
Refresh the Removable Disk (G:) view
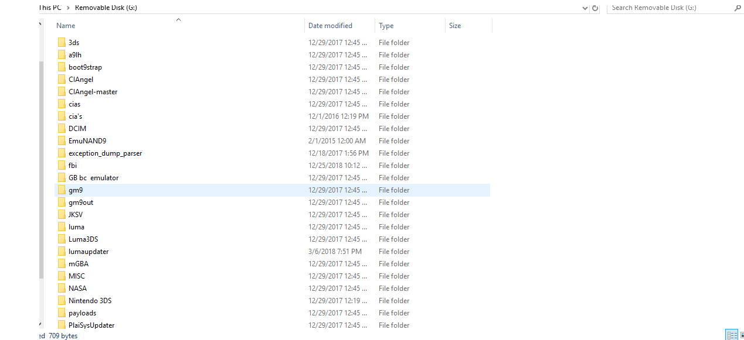[x=595, y=8]
